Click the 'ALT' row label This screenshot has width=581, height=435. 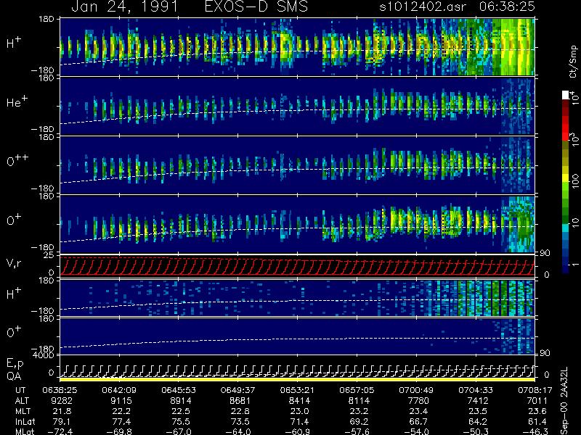tap(22, 401)
